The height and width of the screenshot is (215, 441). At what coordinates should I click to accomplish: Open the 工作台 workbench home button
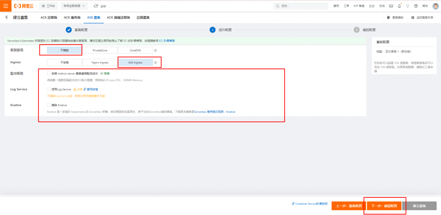click(x=48, y=6)
